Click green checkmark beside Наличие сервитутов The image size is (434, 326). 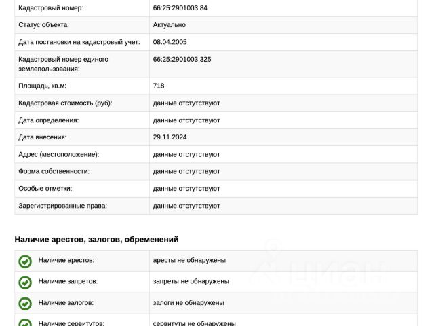click(x=25, y=323)
